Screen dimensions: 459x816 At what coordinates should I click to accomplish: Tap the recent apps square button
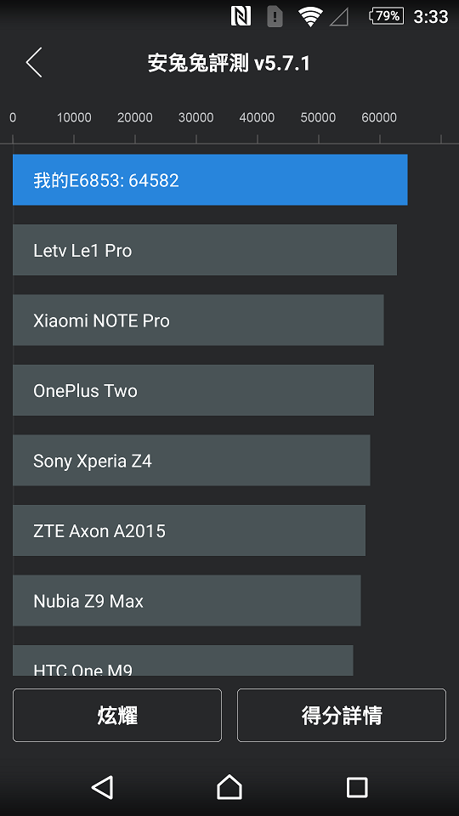(x=357, y=787)
